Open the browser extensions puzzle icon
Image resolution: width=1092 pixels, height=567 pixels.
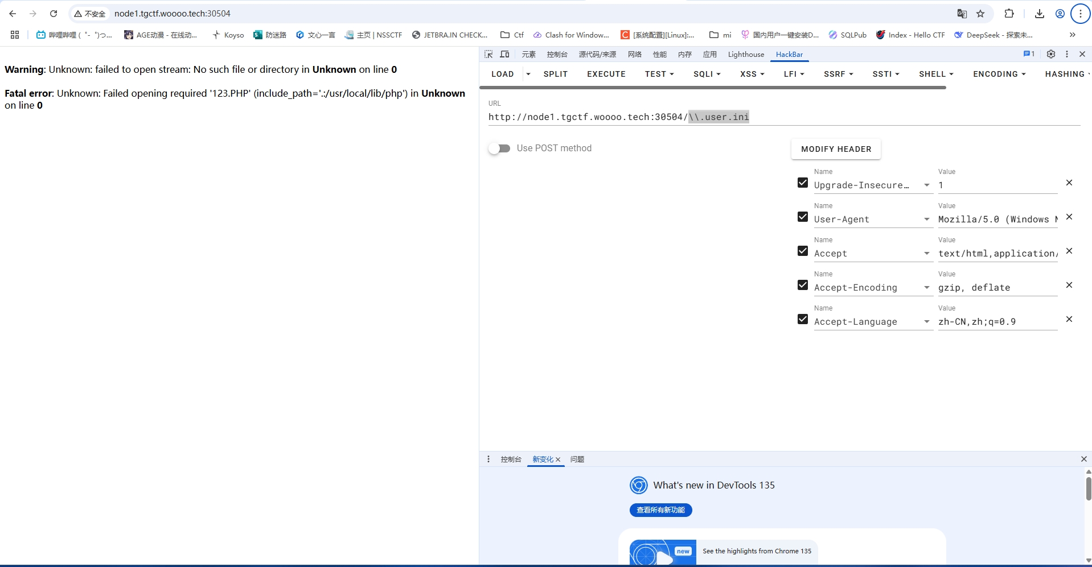[x=1009, y=14]
